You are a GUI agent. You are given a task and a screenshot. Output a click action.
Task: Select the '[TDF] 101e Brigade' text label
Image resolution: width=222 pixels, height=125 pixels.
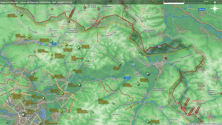tap(73, 85)
